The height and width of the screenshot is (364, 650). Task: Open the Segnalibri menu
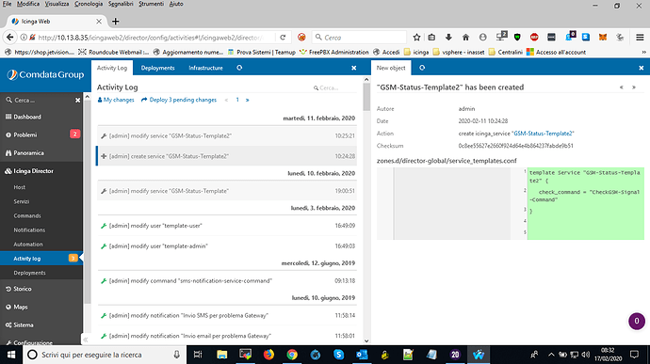click(x=121, y=4)
